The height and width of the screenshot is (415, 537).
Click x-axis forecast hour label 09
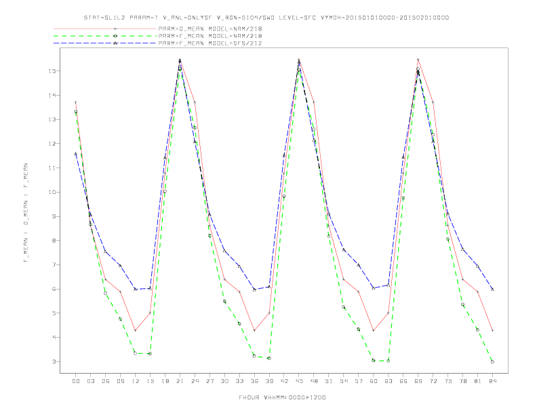coord(120,381)
